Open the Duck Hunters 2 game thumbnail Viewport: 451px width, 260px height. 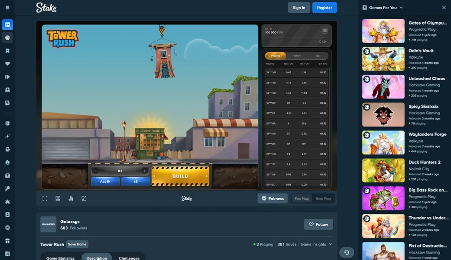[x=383, y=170]
